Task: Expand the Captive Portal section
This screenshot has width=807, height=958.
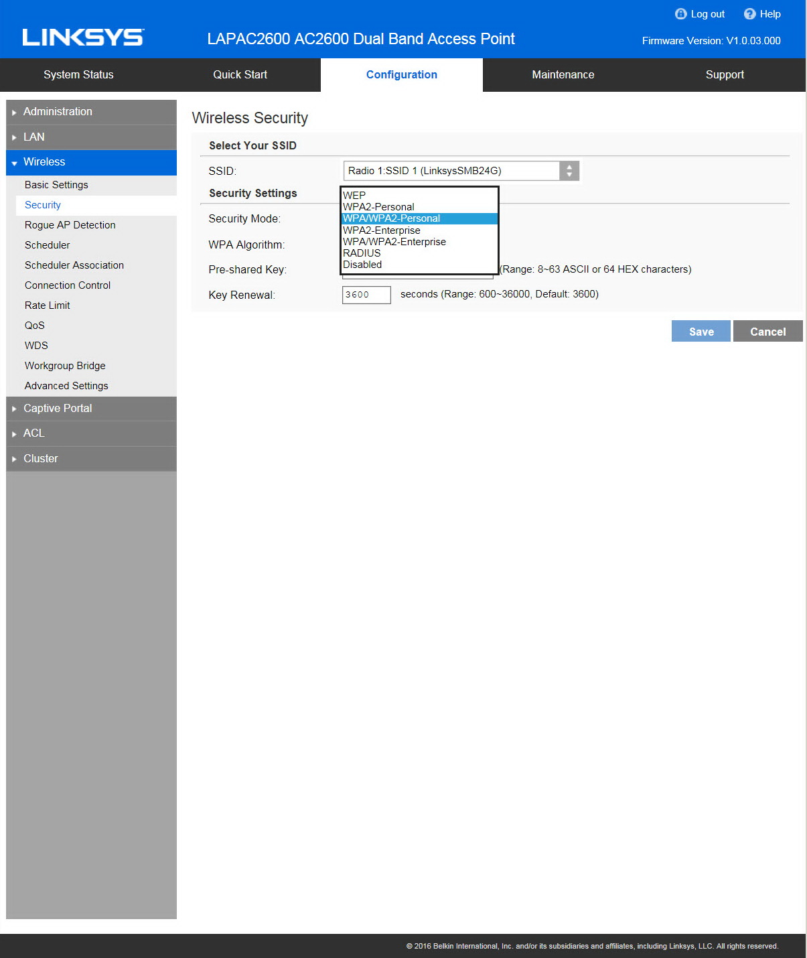Action: click(x=91, y=409)
